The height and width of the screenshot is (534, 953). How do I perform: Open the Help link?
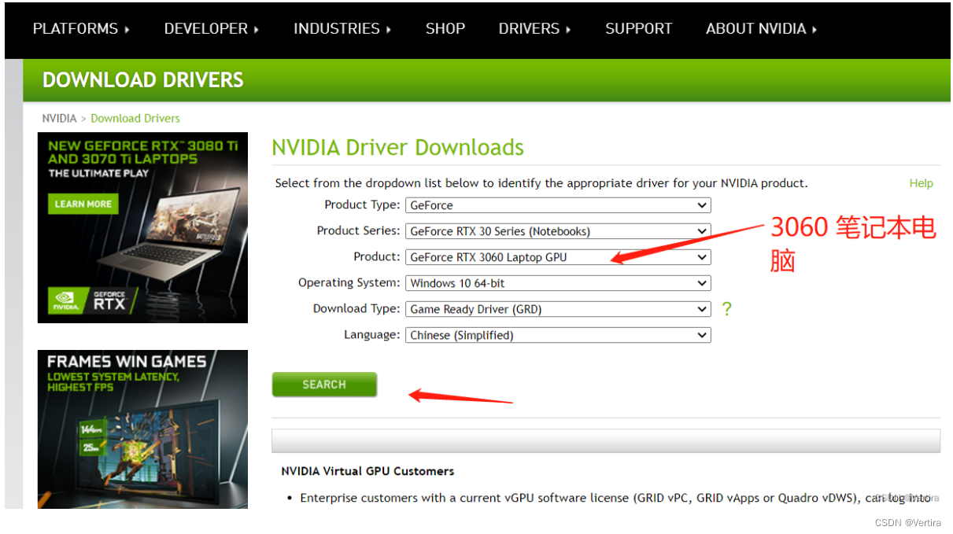pyautogui.click(x=921, y=183)
